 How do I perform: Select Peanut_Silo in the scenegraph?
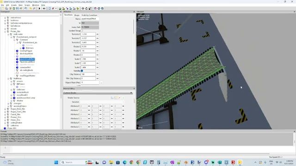(x=16, y=117)
